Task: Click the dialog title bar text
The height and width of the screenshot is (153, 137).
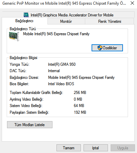Action: pyautogui.click(x=64, y=3)
